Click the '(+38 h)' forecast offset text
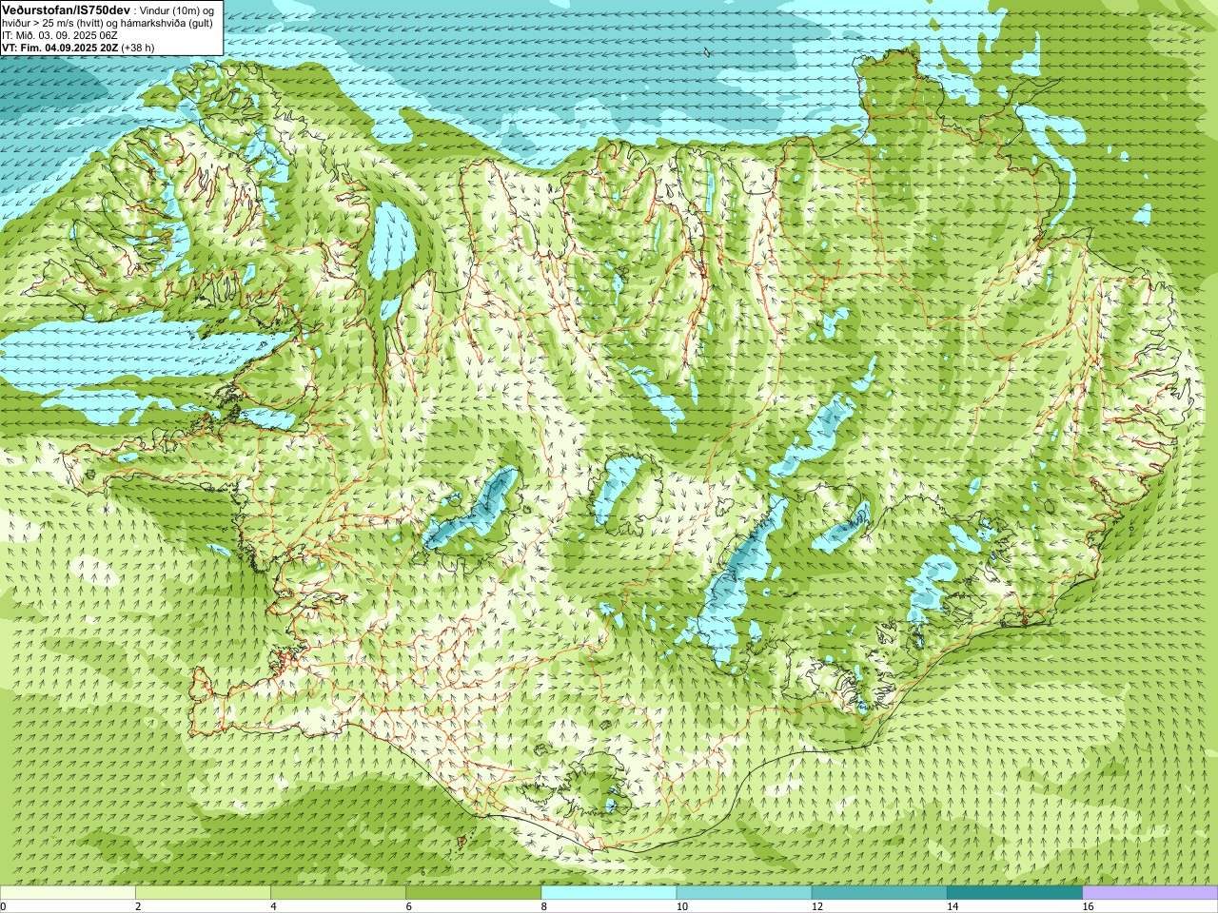This screenshot has width=1218, height=913. click(138, 48)
